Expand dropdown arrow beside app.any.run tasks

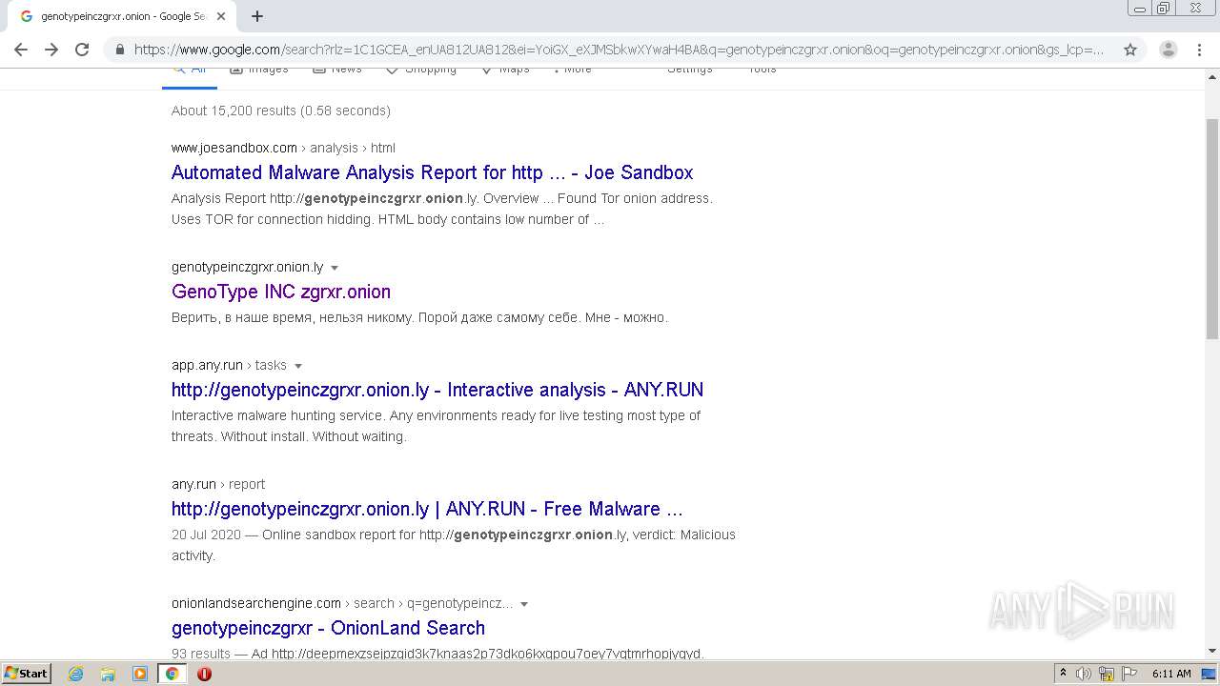pyautogui.click(x=298, y=366)
